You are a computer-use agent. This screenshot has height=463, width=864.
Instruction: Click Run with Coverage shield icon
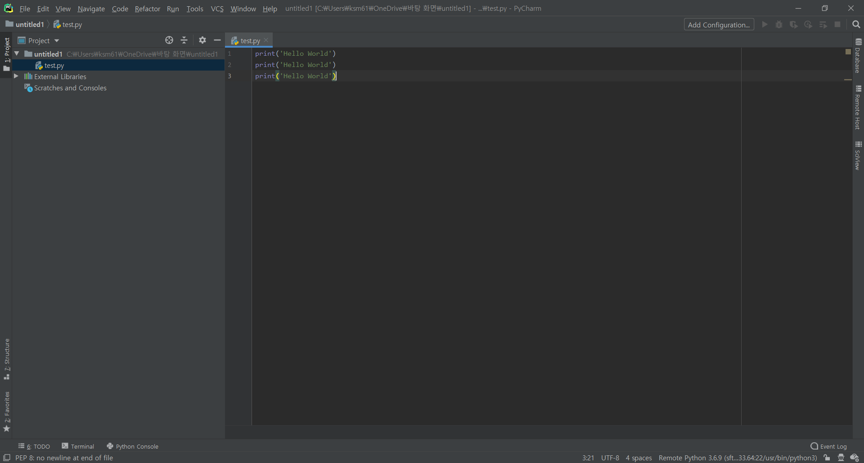click(794, 25)
